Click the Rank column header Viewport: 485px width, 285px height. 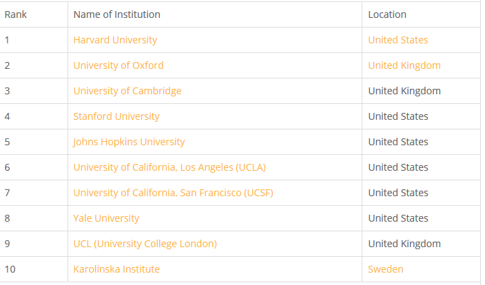(x=16, y=14)
